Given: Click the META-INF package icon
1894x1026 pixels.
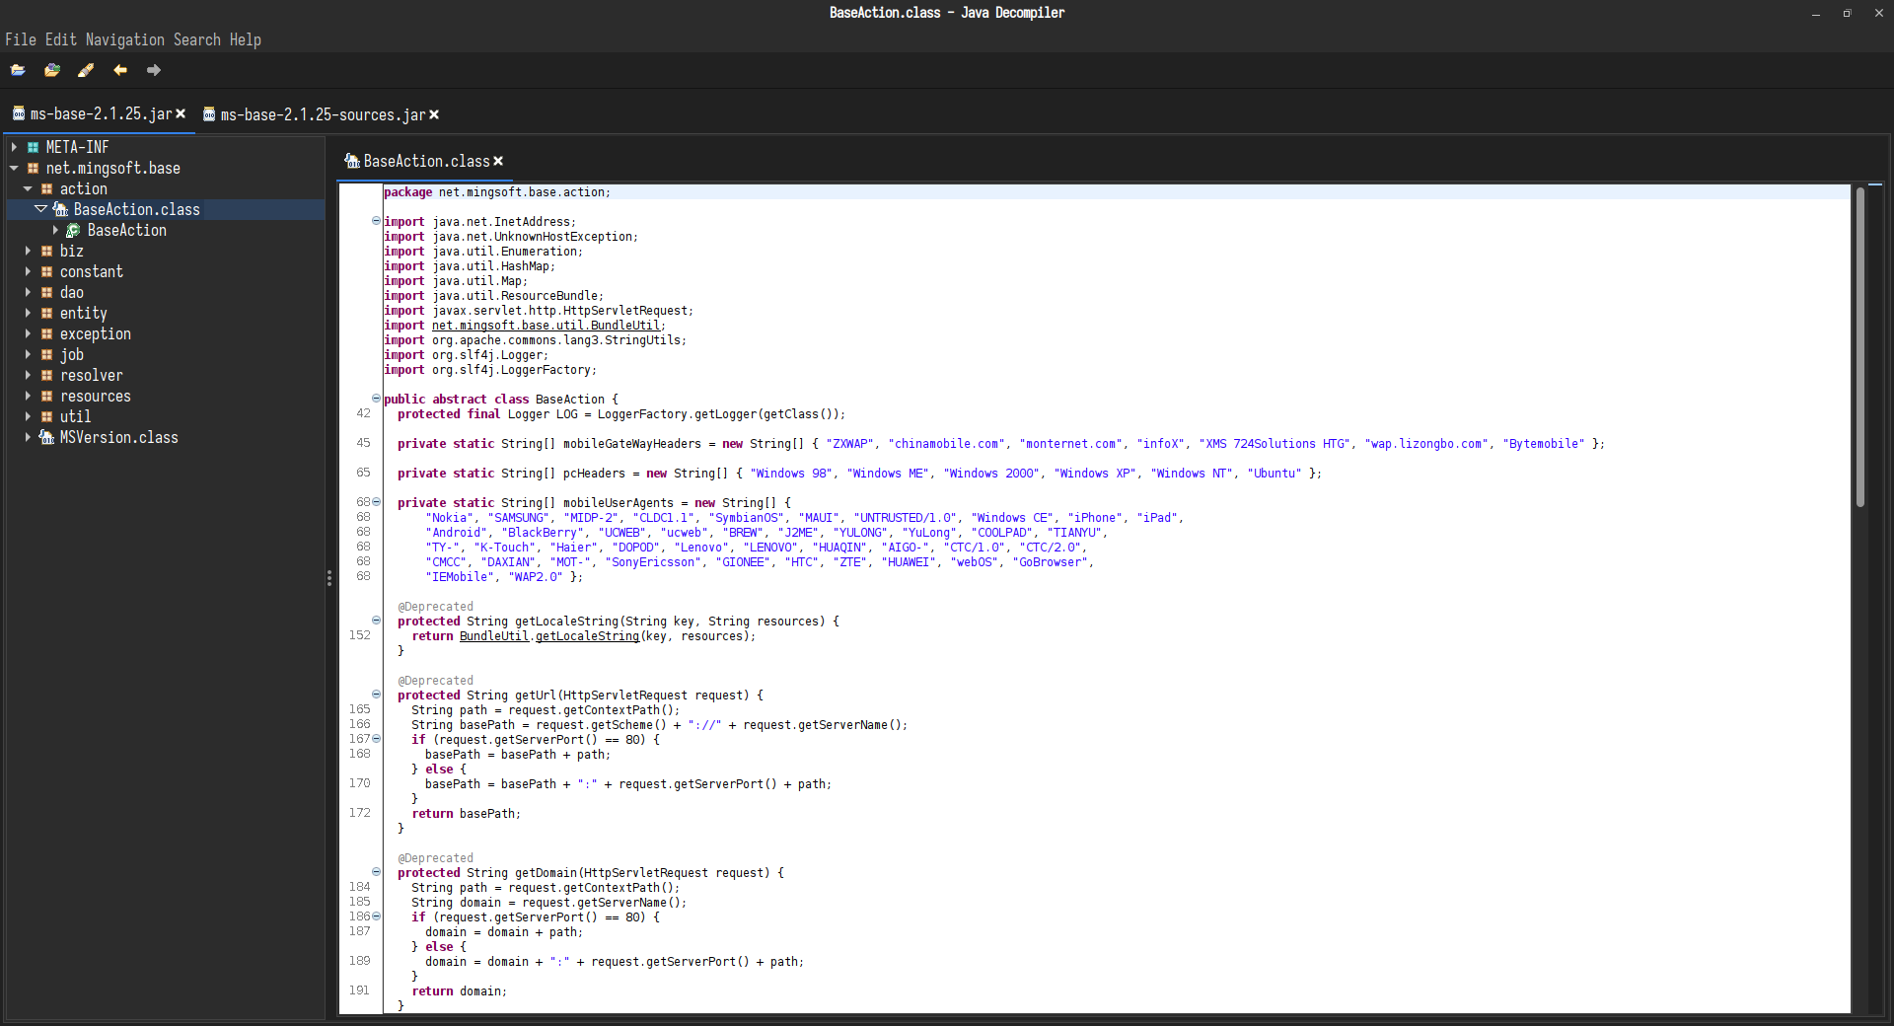Looking at the screenshot, I should point(33,147).
